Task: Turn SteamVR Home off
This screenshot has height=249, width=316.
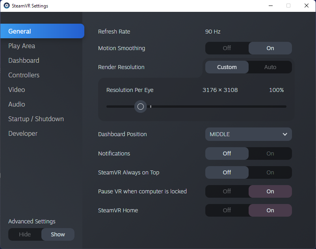Action: pyautogui.click(x=227, y=210)
